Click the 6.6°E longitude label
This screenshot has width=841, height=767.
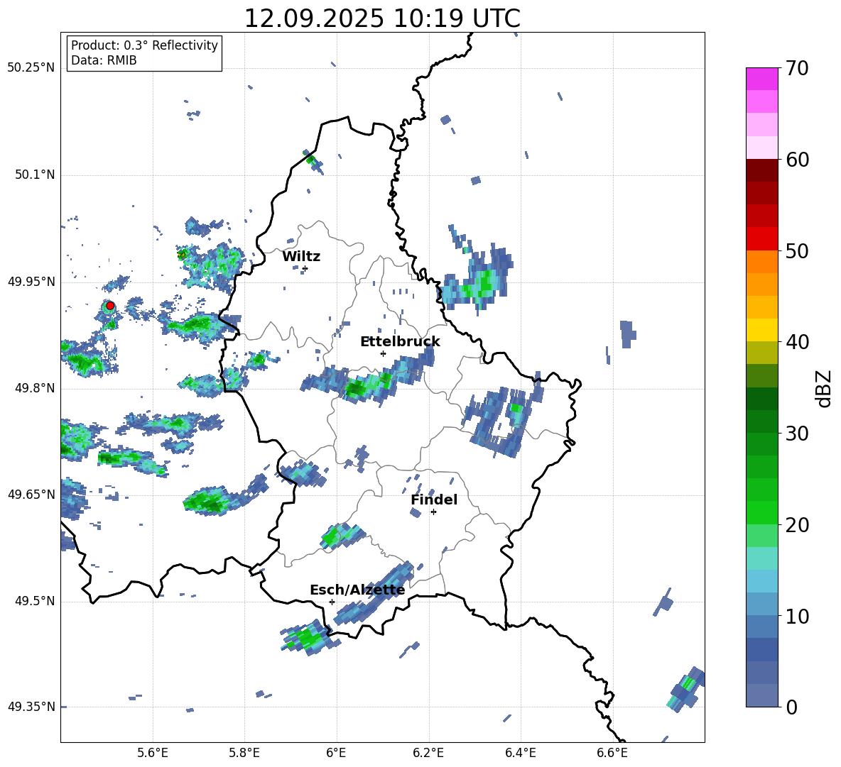pos(612,753)
